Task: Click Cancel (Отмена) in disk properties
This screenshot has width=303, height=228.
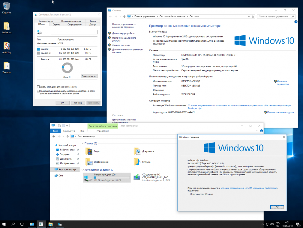Action: [78, 103]
